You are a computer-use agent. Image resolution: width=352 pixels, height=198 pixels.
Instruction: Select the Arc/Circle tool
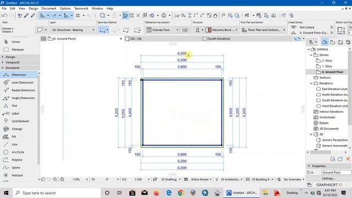[19, 152]
